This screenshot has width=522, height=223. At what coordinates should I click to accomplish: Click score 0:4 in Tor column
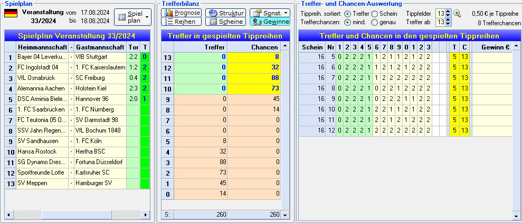pyautogui.click(x=133, y=78)
